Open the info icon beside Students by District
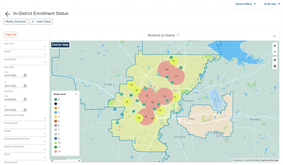 point(178,35)
